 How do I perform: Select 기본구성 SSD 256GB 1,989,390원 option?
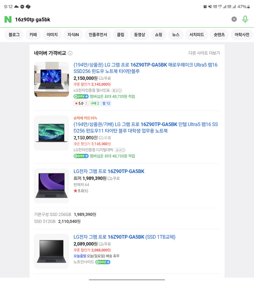pyautogui.click(x=65, y=214)
